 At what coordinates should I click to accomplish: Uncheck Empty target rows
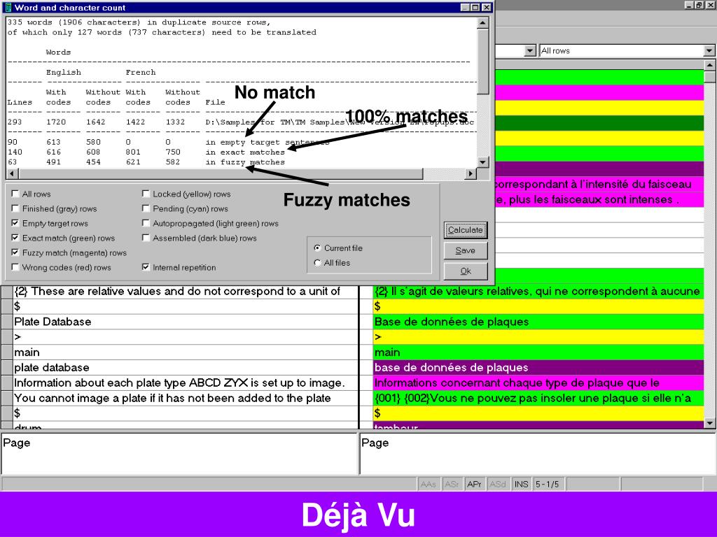[15, 223]
